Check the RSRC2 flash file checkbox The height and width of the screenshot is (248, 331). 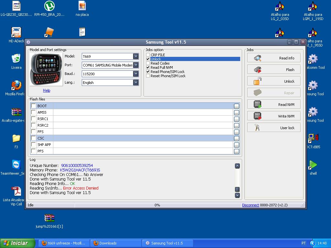(33, 125)
